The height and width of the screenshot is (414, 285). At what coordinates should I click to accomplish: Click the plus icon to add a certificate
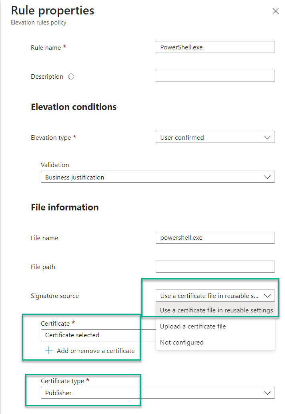point(48,350)
